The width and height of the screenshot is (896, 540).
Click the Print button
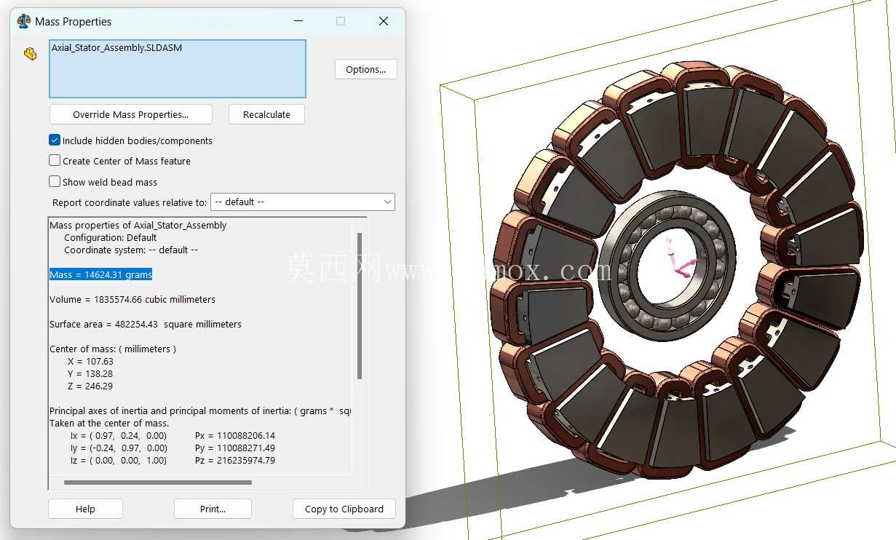pyautogui.click(x=213, y=509)
